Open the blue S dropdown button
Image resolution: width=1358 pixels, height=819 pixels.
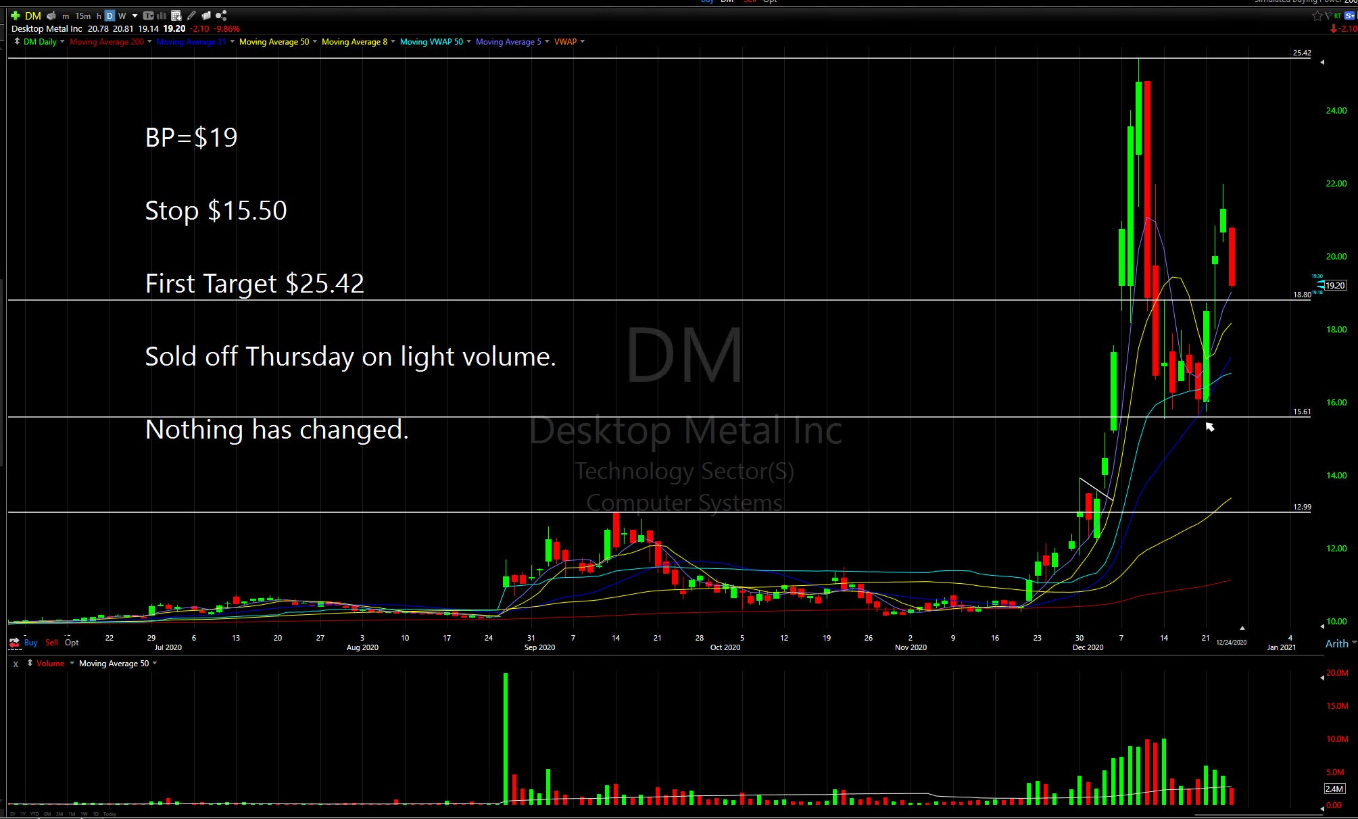[x=1349, y=16]
